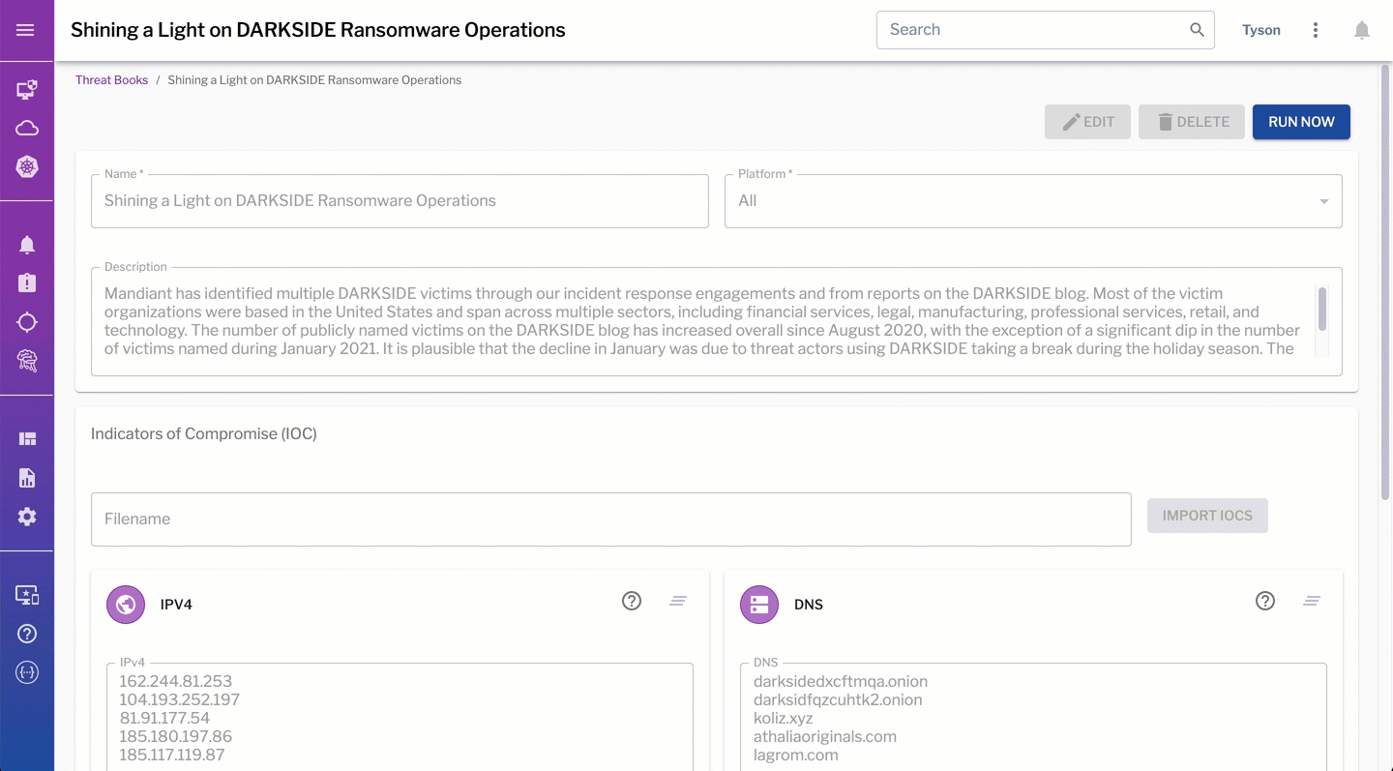The width and height of the screenshot is (1393, 771).
Task: Click the RUN NOW button
Action: click(x=1301, y=122)
